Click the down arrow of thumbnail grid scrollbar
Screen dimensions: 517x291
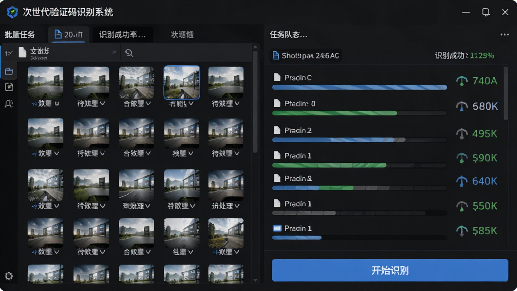255,280
